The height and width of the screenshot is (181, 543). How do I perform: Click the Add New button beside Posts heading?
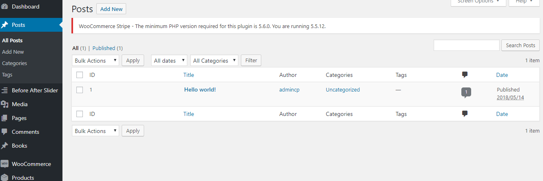coord(111,9)
